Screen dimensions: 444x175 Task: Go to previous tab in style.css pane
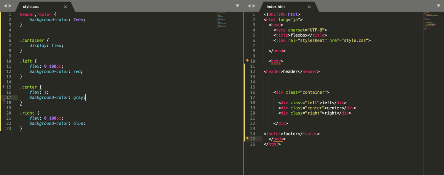pyautogui.click(x=4, y=6)
